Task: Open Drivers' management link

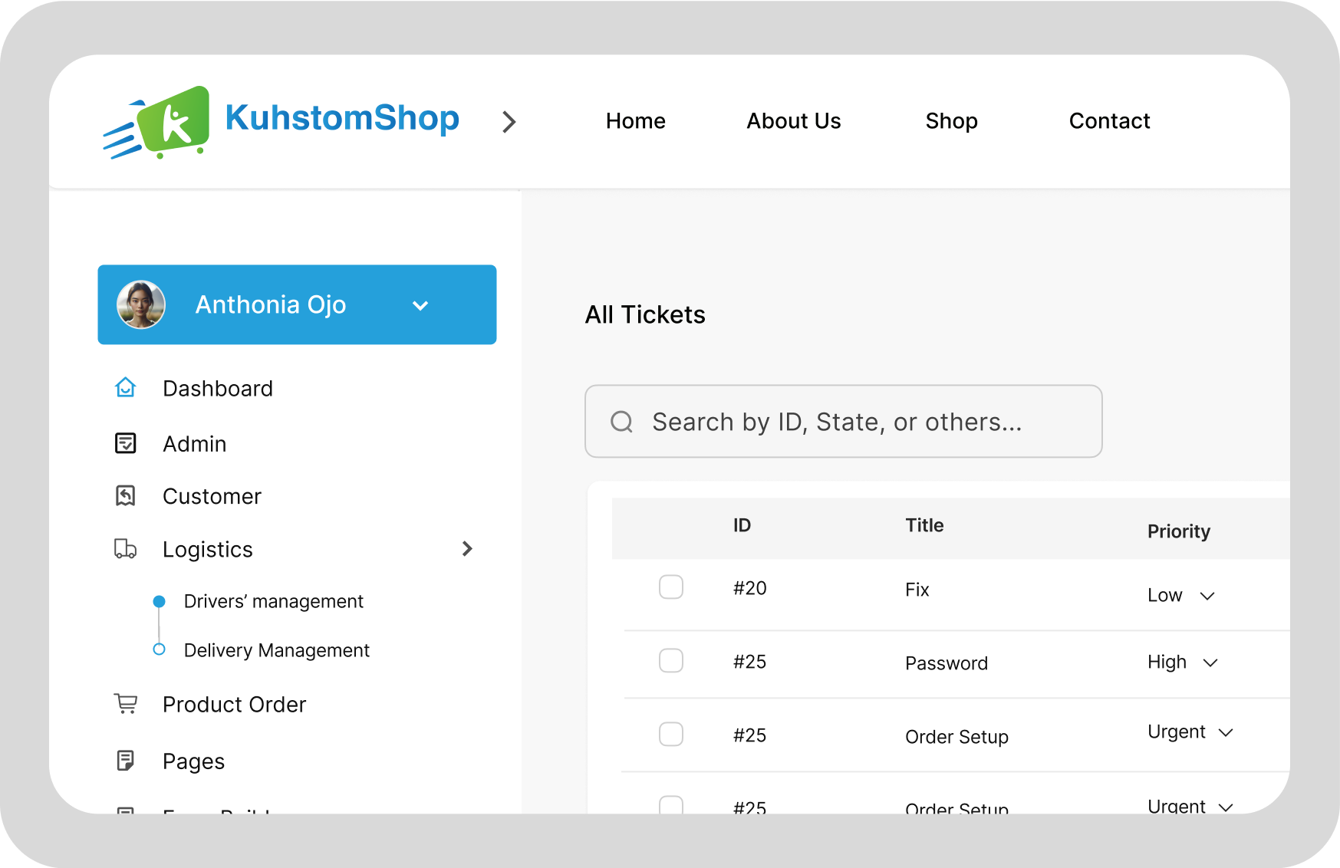Action: coord(274,601)
